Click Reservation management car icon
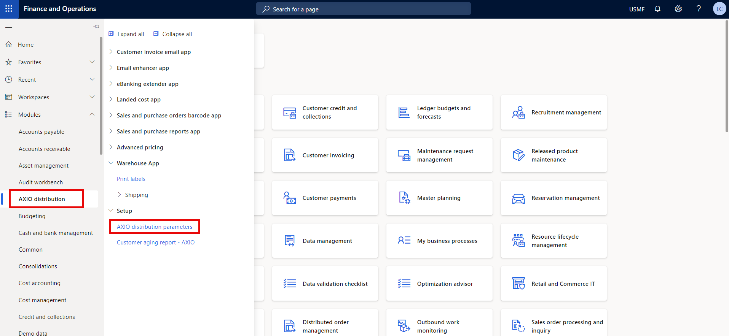This screenshot has width=729, height=336. point(518,199)
